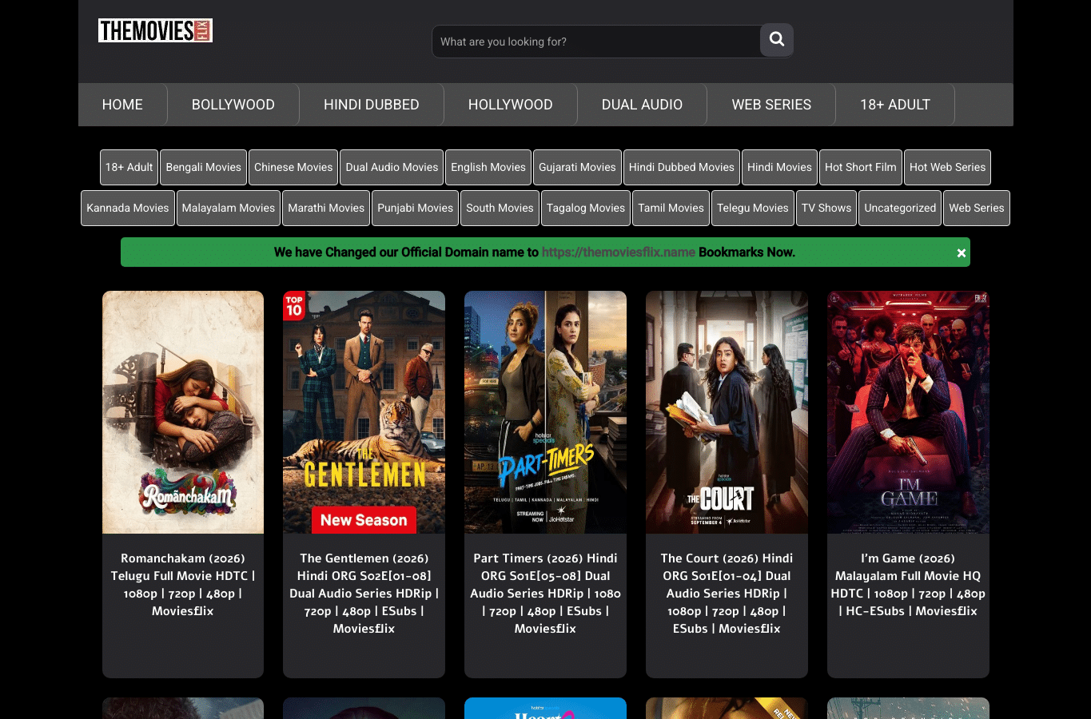
Task: Open 'Romanchakam (2026) Telugu Full Movie' title link
Action: (x=183, y=585)
